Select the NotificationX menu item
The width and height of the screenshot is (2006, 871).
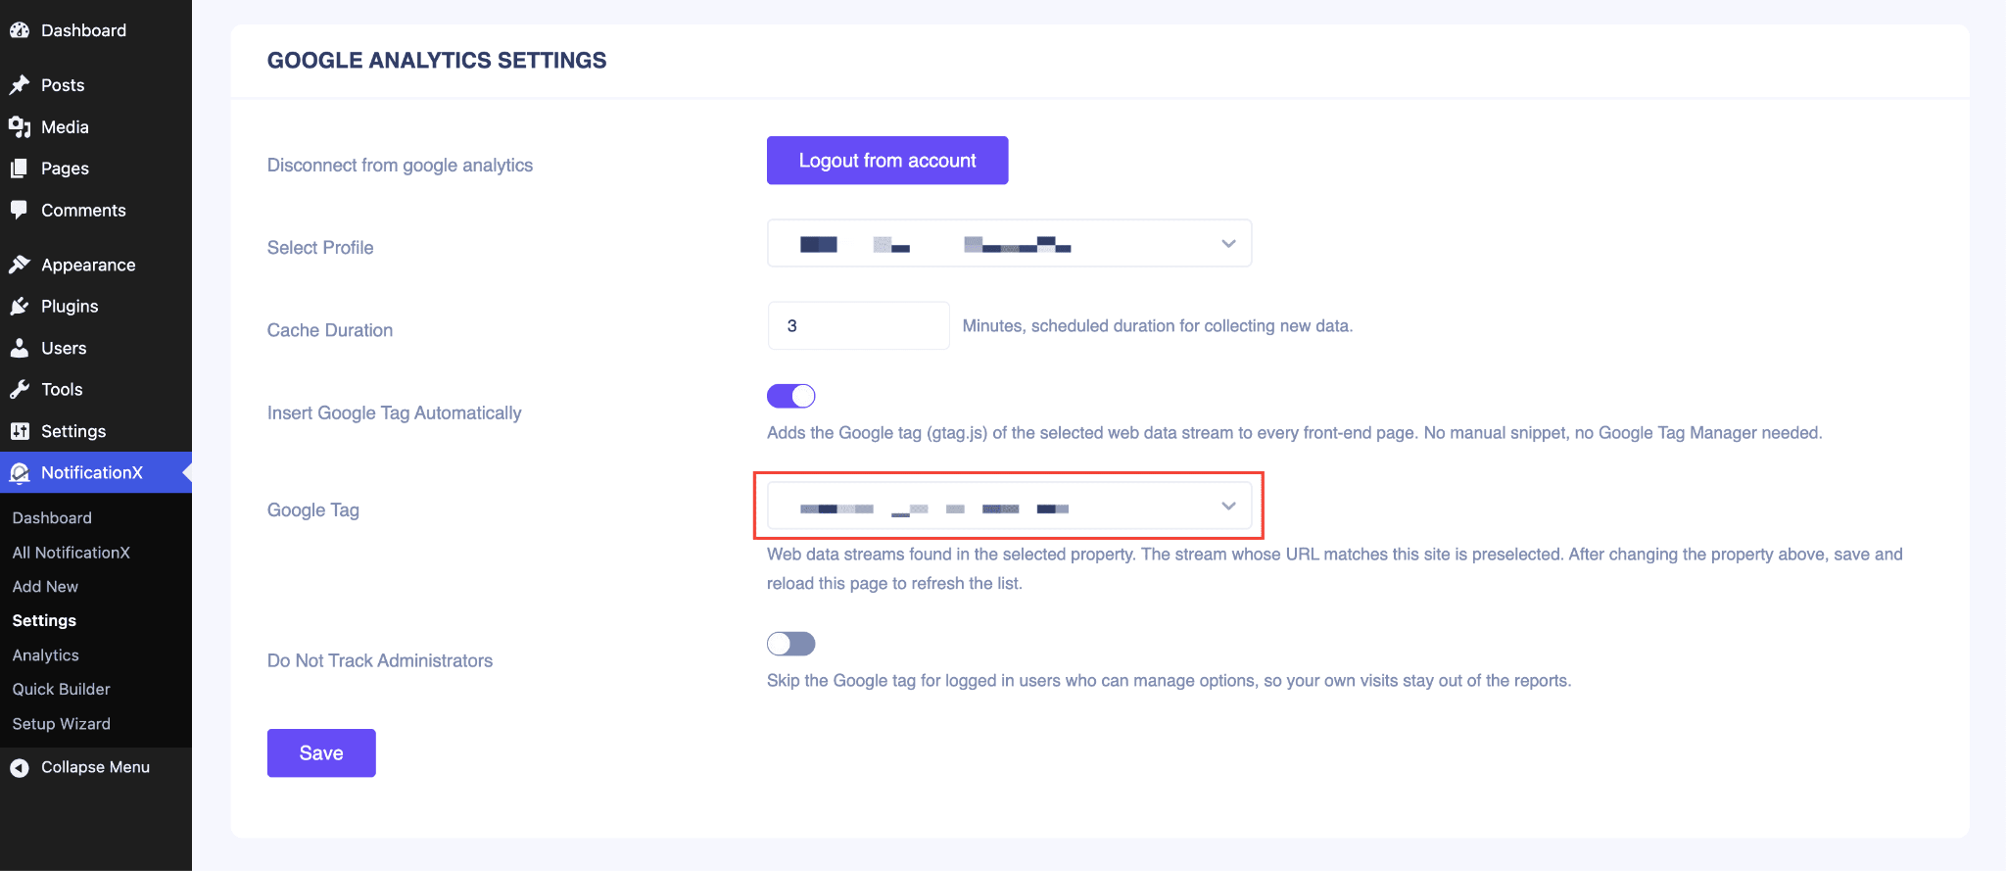[96, 472]
